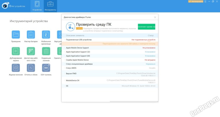Select the Статус AMDS row

[110, 68]
